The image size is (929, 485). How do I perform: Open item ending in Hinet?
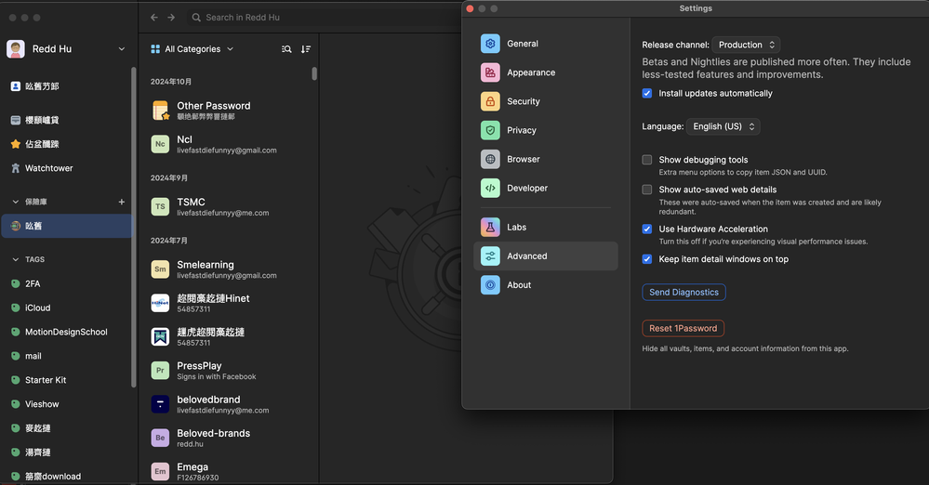click(x=230, y=303)
